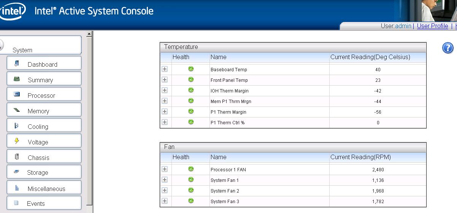Click the admin user name
Image resolution: width=457 pixels, height=213 pixels.
pyautogui.click(x=403, y=26)
